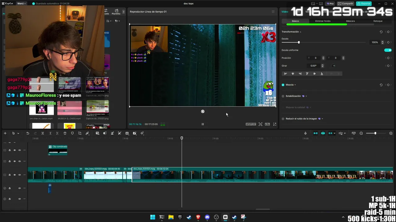Zoom out the timeline with minus icon

tap(361, 133)
